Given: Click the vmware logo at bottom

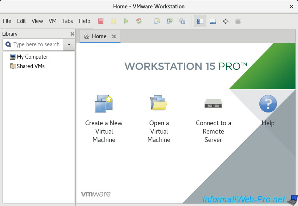Looking at the screenshot, I should click(x=96, y=194).
